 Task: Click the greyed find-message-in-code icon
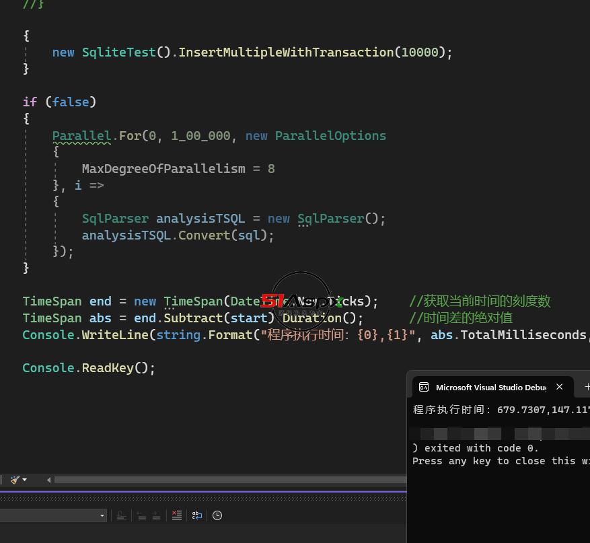[121, 515]
